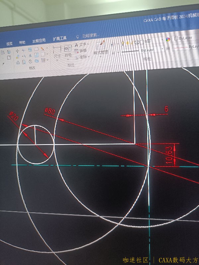Screen dimensions: 199x265
Task: Click the lineweight icon left of black line
Action: click(113, 53)
